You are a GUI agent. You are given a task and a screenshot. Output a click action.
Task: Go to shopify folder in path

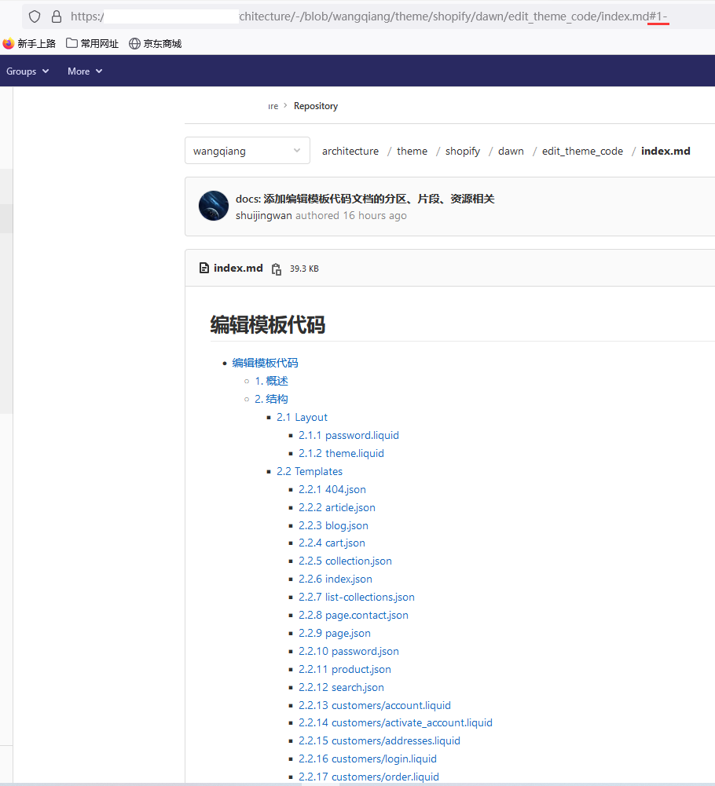463,151
